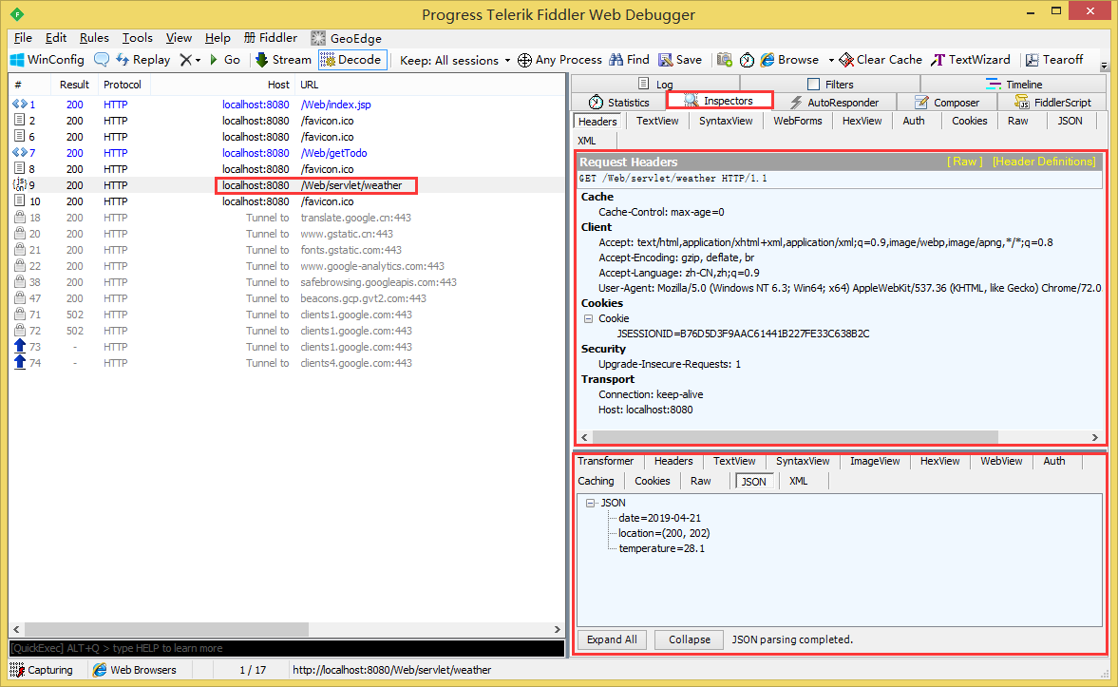
Task: Open the Browse dropdown arrow
Action: click(x=830, y=60)
